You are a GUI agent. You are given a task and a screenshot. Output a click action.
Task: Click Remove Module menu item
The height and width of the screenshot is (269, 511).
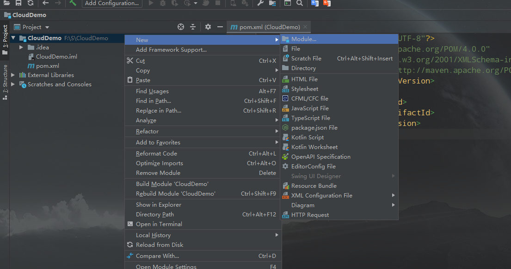pos(203,173)
